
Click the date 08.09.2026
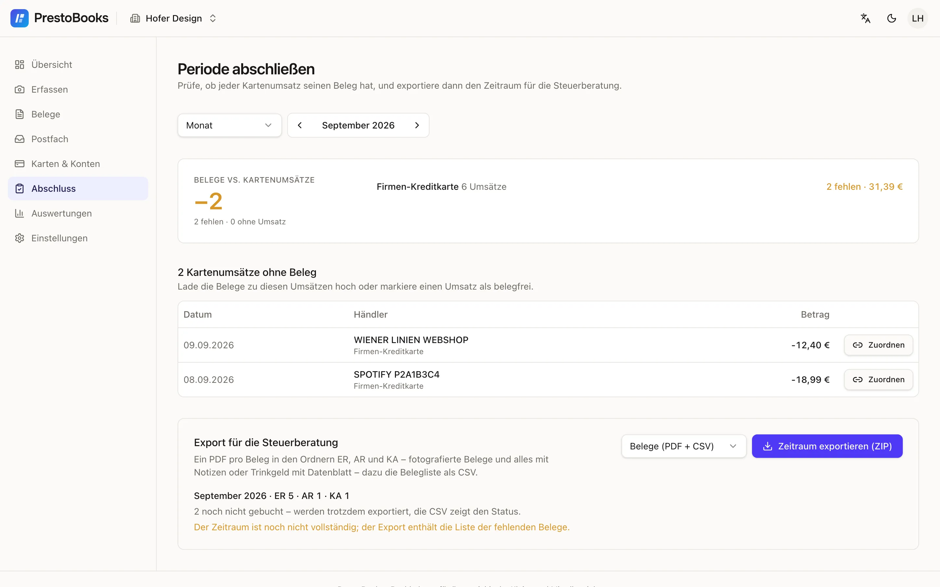pos(209,380)
